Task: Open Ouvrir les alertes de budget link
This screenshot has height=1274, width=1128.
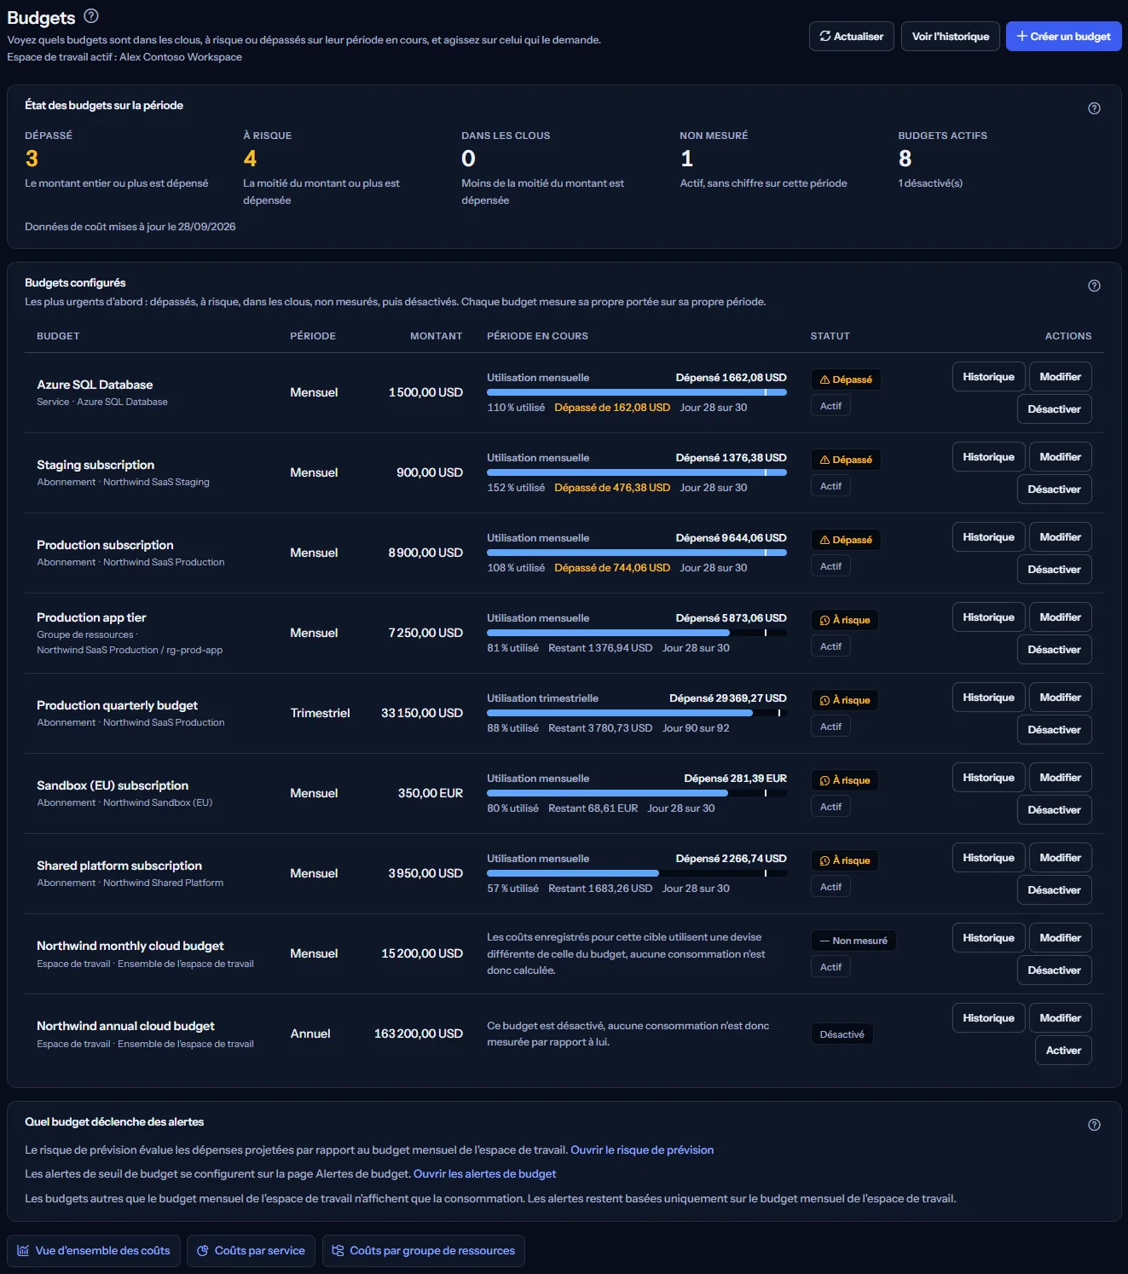Action: 484,1174
